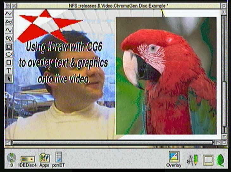Click the Overlay icon on icon bar
231x172 pixels.
coord(174,157)
